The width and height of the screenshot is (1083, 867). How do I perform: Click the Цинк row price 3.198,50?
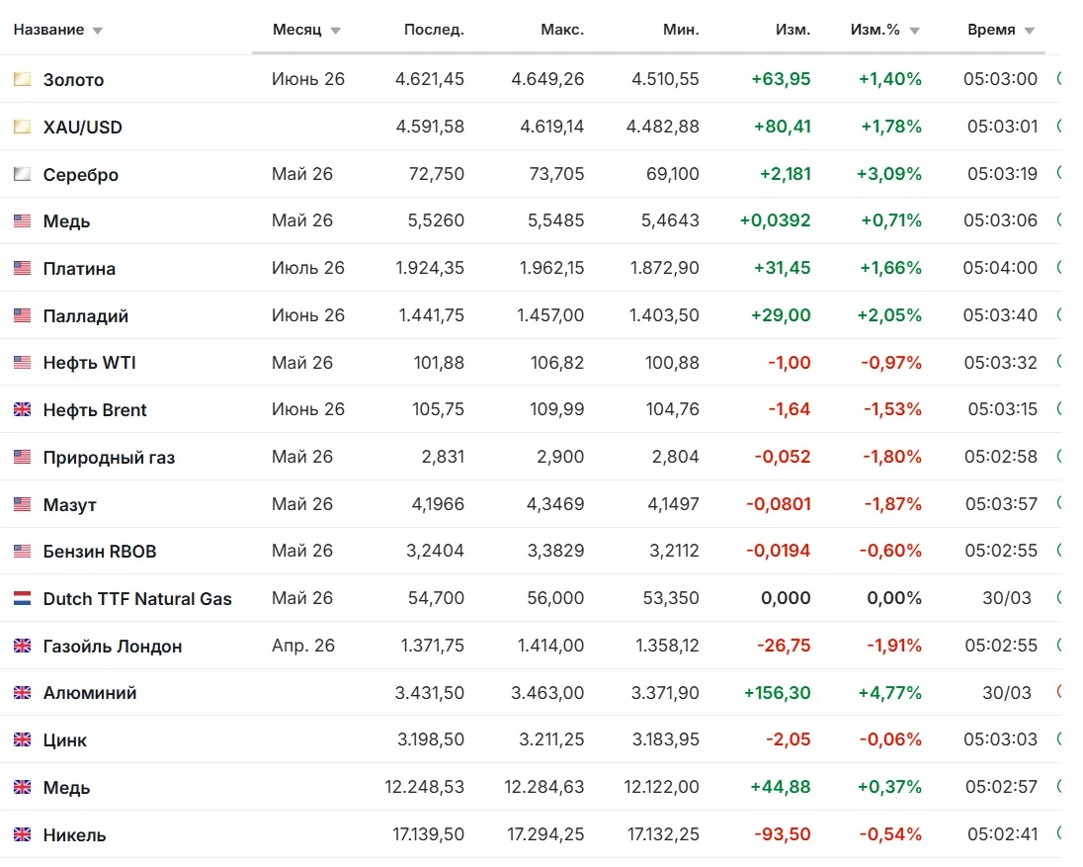tap(430, 739)
